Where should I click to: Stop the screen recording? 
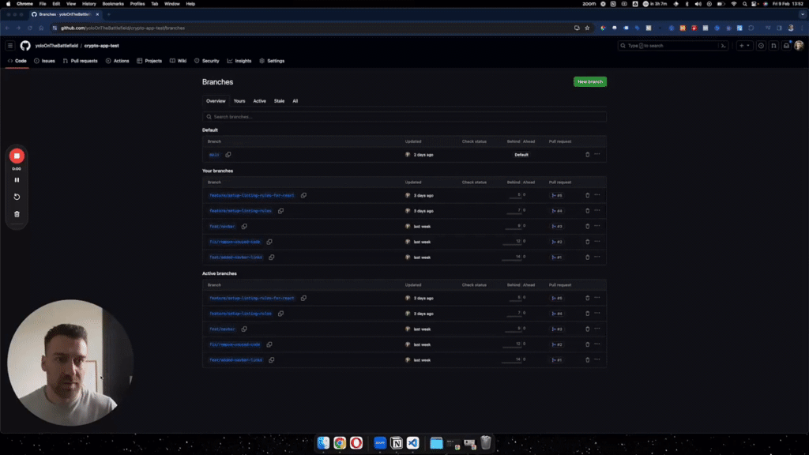(16, 156)
